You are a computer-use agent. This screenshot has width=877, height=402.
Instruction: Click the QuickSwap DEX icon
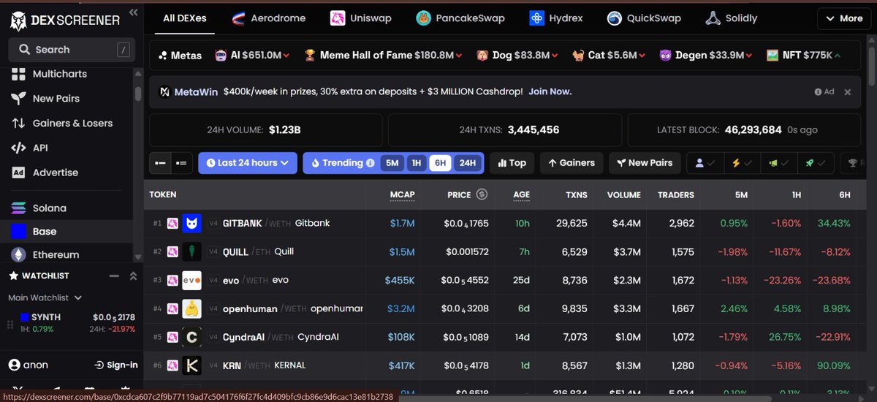[x=615, y=18]
